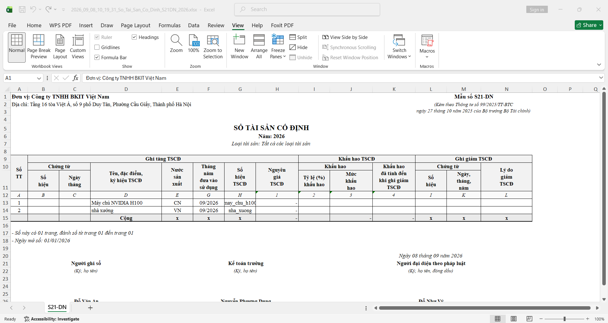This screenshot has height=323, width=608.
Task: Open the Name Box dropdown
Action: 39,78
